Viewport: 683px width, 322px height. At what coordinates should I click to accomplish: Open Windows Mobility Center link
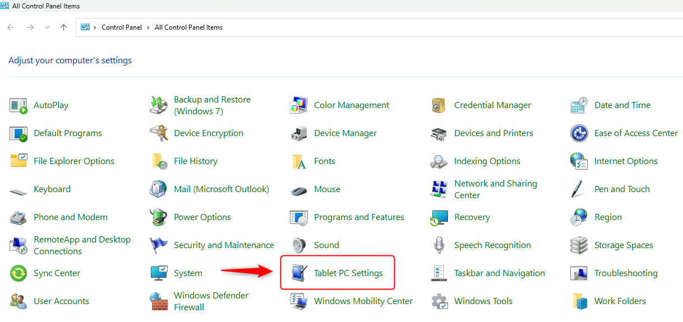click(363, 301)
